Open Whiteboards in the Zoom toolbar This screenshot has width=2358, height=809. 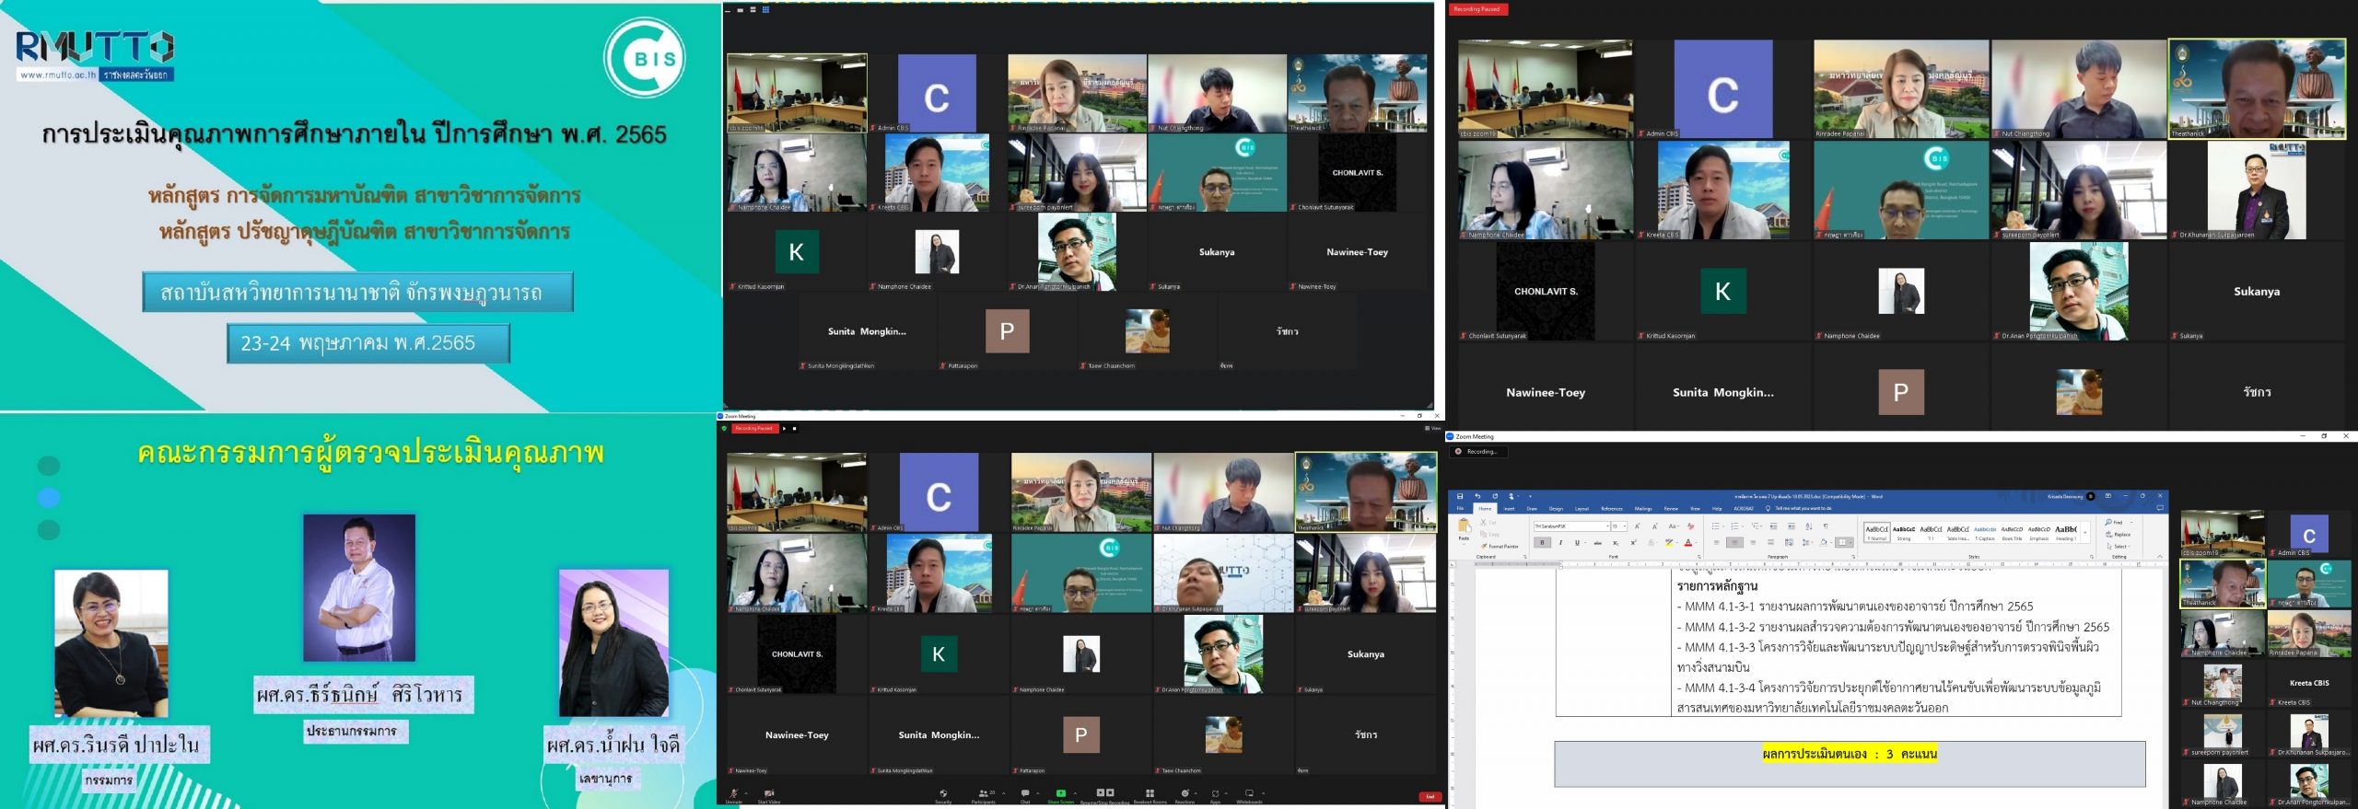(x=1249, y=793)
